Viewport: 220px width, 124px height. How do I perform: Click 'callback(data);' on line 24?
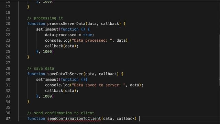(62, 46)
